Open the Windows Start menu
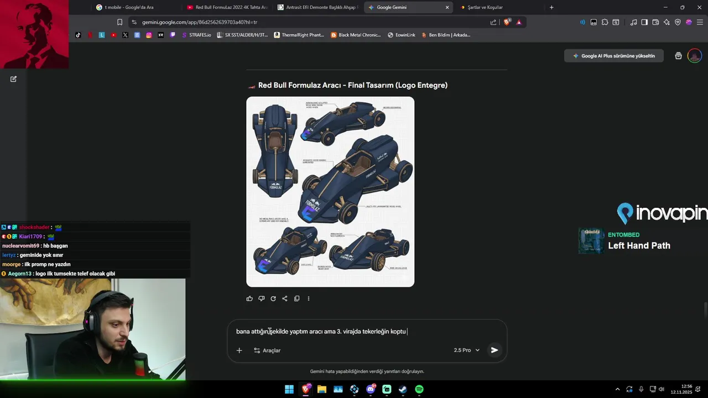The height and width of the screenshot is (398, 708). tap(289, 389)
